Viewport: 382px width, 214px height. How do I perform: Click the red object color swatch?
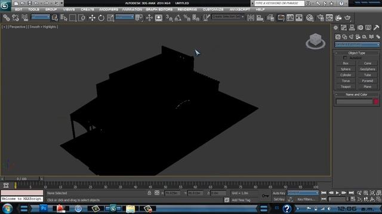point(376,102)
